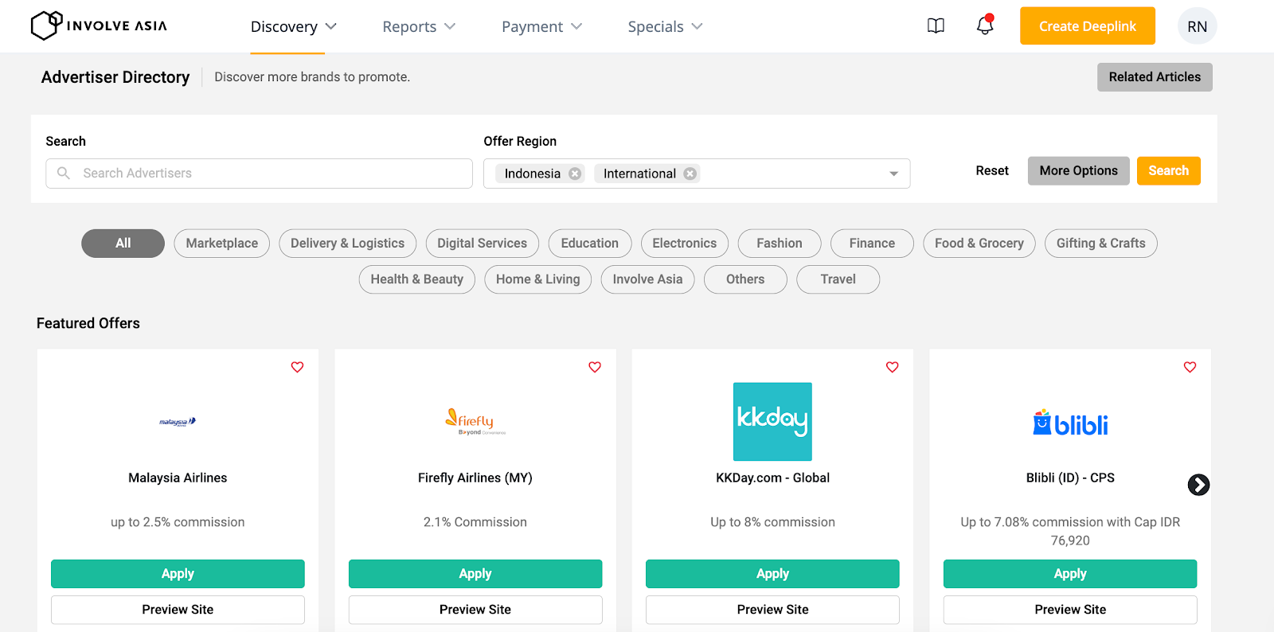Apply to the KKDay.com - Global offer

772,574
